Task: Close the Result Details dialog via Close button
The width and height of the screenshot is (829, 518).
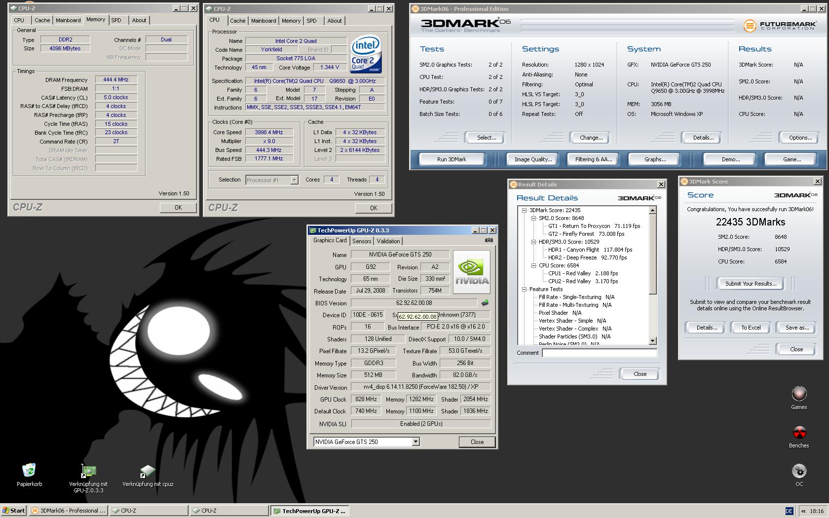Action: tap(640, 374)
